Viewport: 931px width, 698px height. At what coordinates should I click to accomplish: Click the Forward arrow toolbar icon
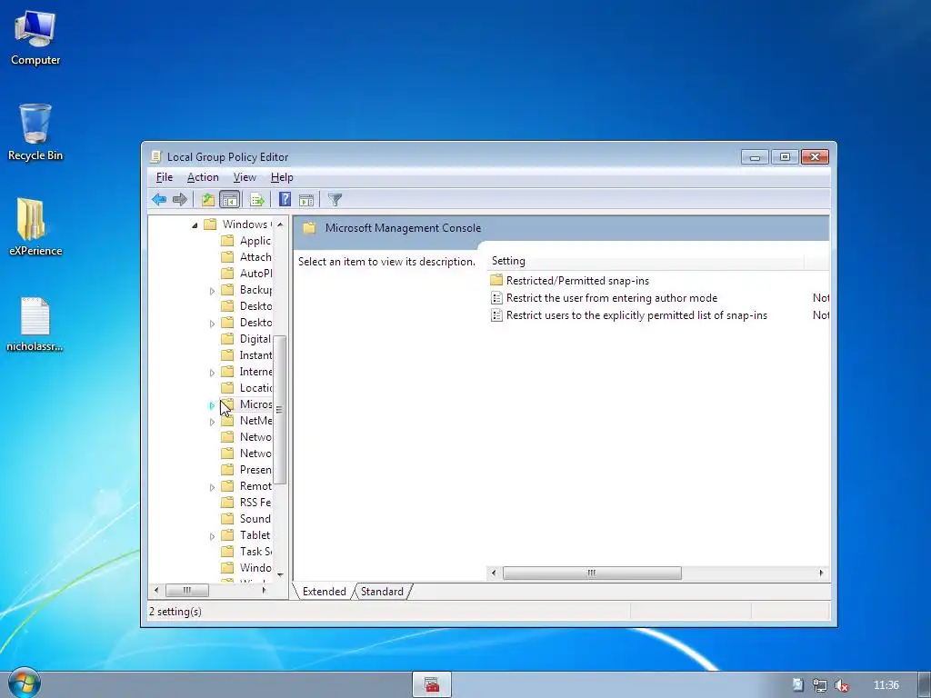pyautogui.click(x=179, y=199)
